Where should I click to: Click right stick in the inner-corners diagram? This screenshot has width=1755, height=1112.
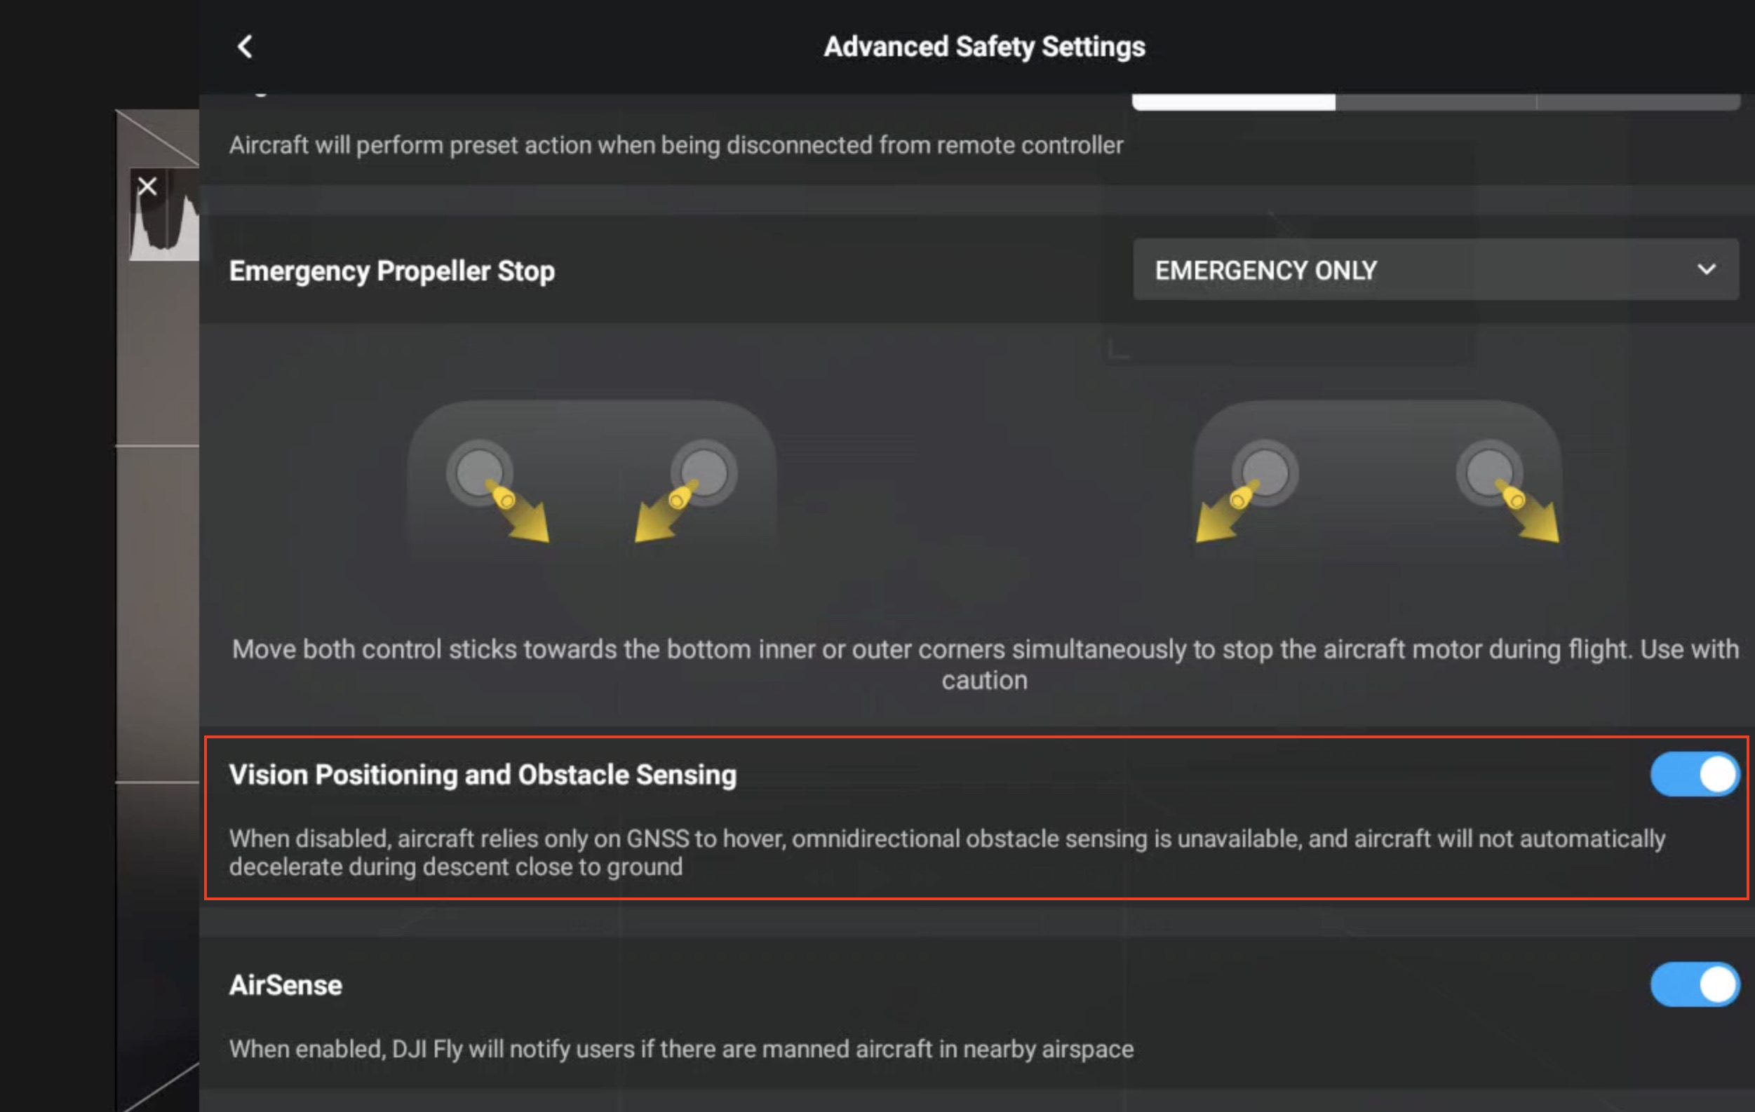704,473
